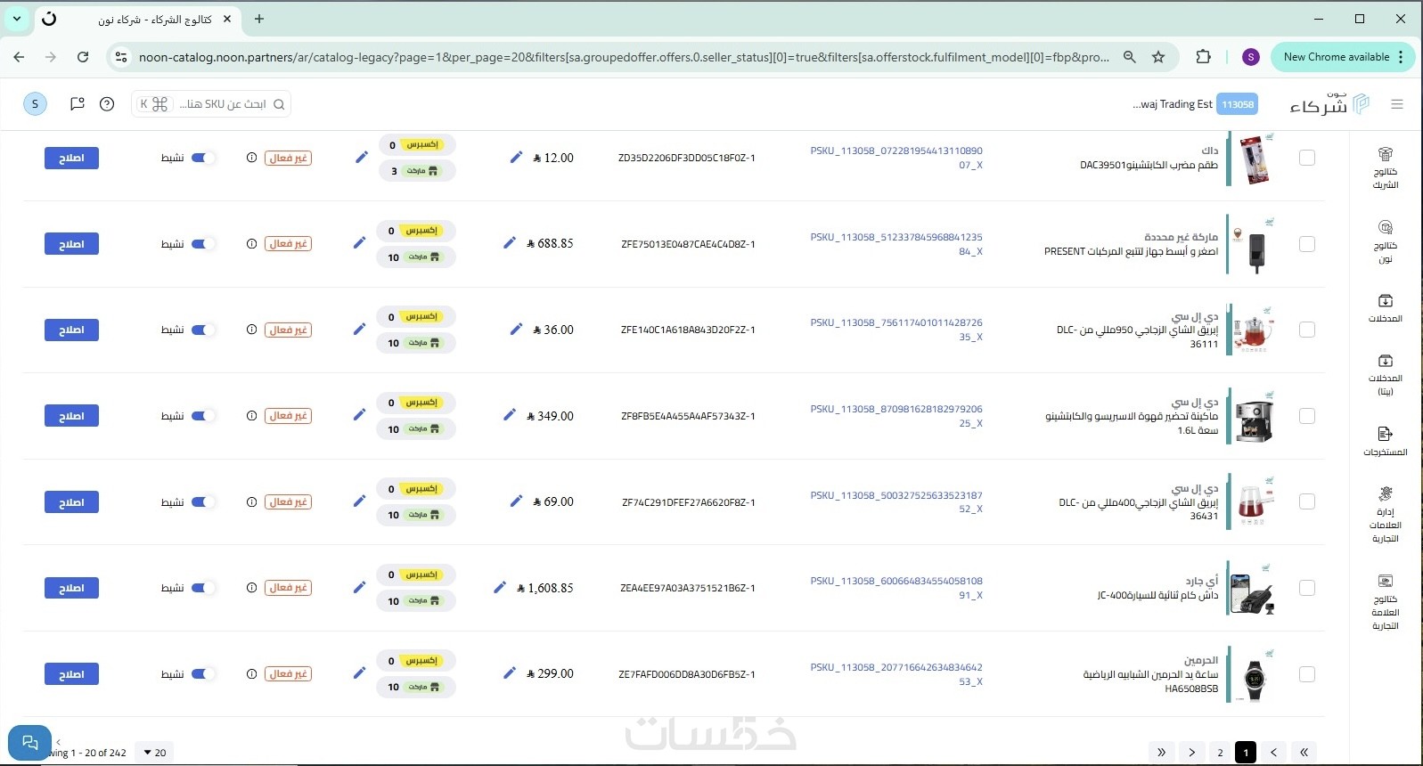Viewport: 1423px width, 766px height.
Task: Click the help question-mark icon in the header
Action: 107,104
